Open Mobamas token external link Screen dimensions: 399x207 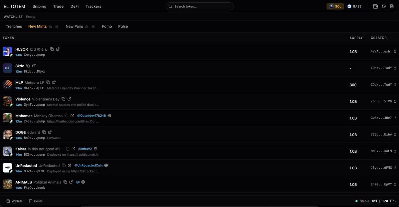72,116
